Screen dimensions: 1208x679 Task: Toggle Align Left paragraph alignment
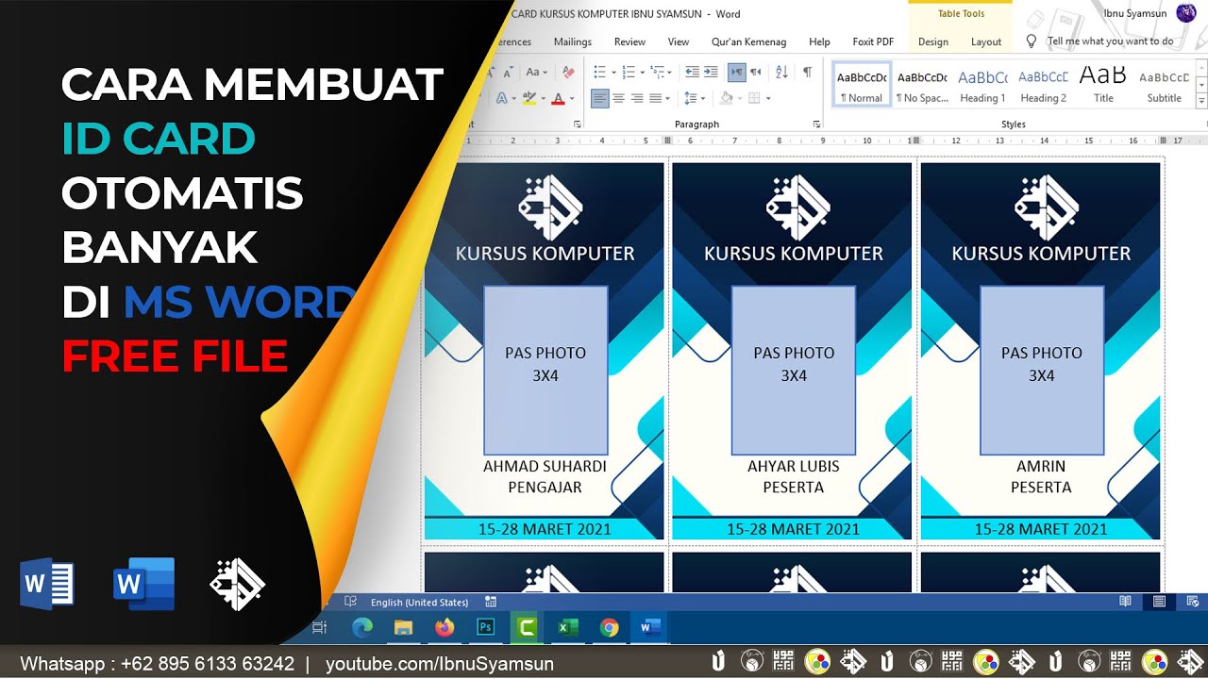point(600,98)
